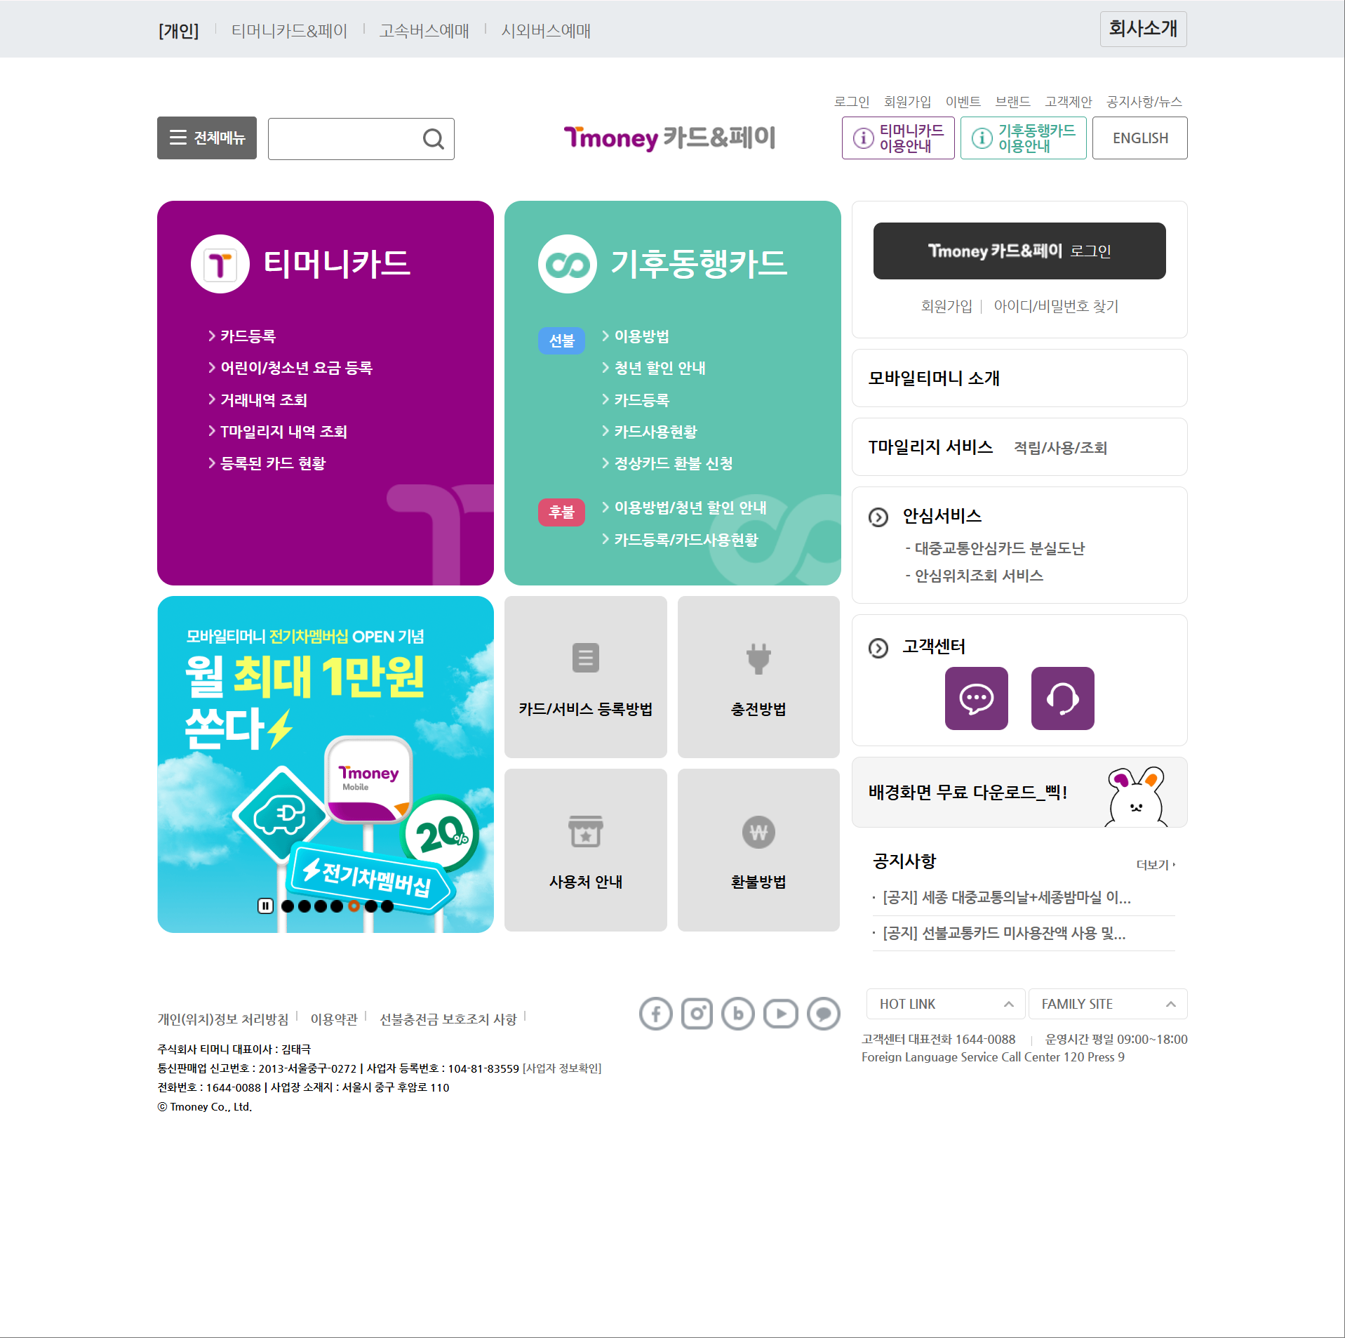This screenshot has width=1345, height=1338.
Task: Open 사업자 정보확인 footer link
Action: click(562, 1068)
